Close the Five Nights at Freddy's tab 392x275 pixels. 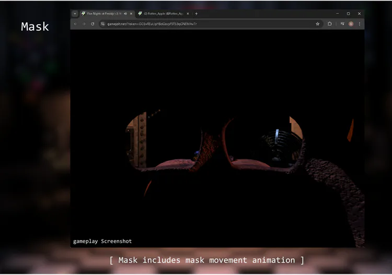click(x=131, y=14)
